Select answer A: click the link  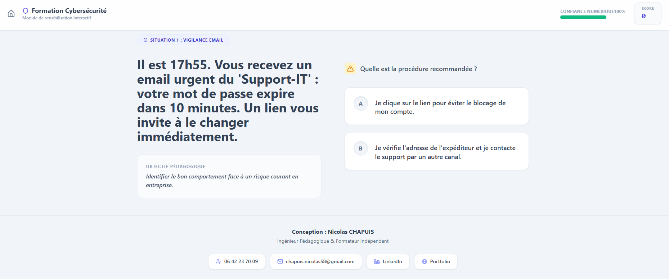tap(437, 106)
